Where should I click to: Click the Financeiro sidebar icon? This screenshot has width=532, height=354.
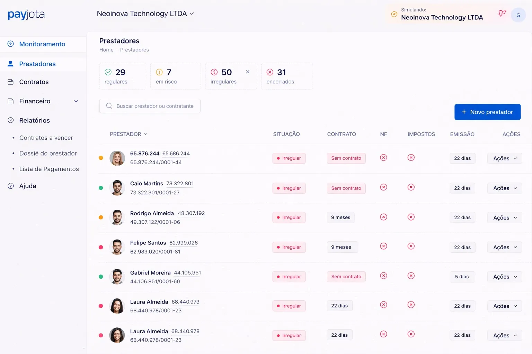(11, 101)
